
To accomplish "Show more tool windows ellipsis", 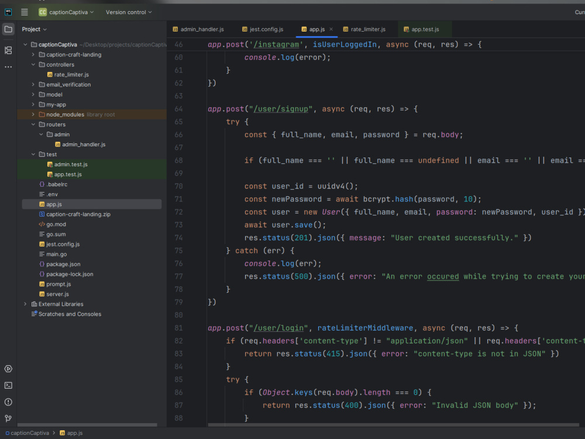I will [8, 67].
